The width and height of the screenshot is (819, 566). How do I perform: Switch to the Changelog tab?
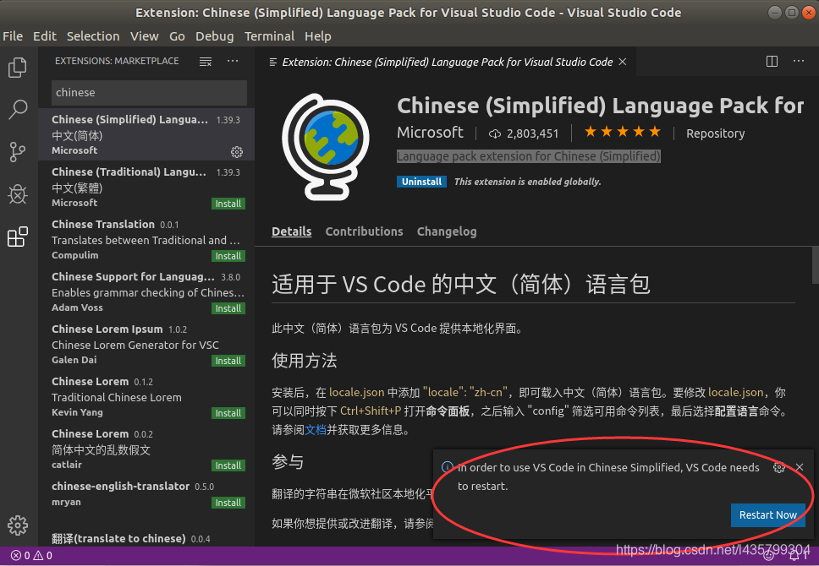click(x=447, y=231)
